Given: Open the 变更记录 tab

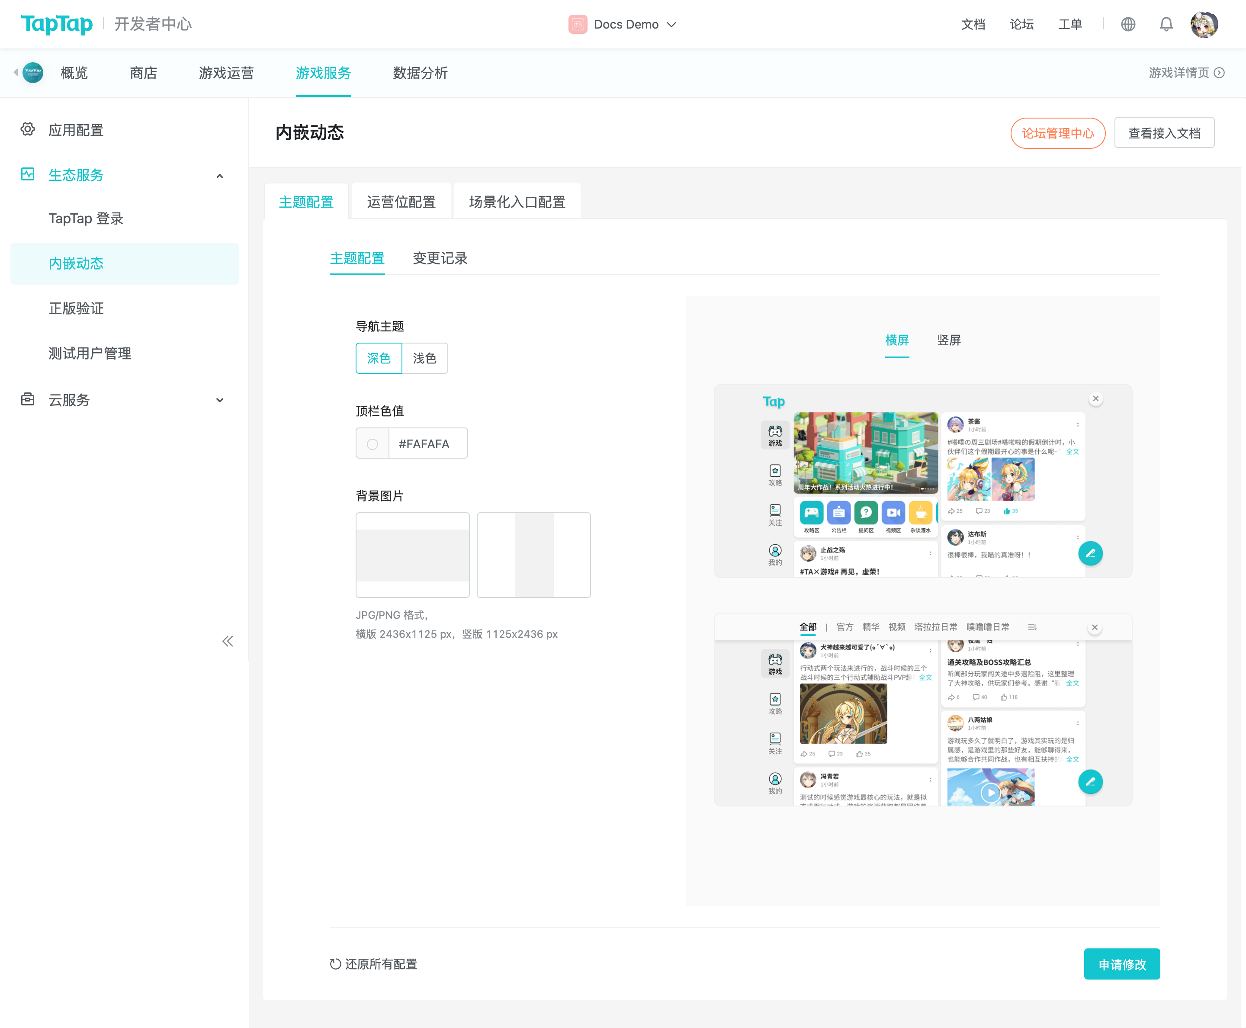Looking at the screenshot, I should click(x=440, y=258).
